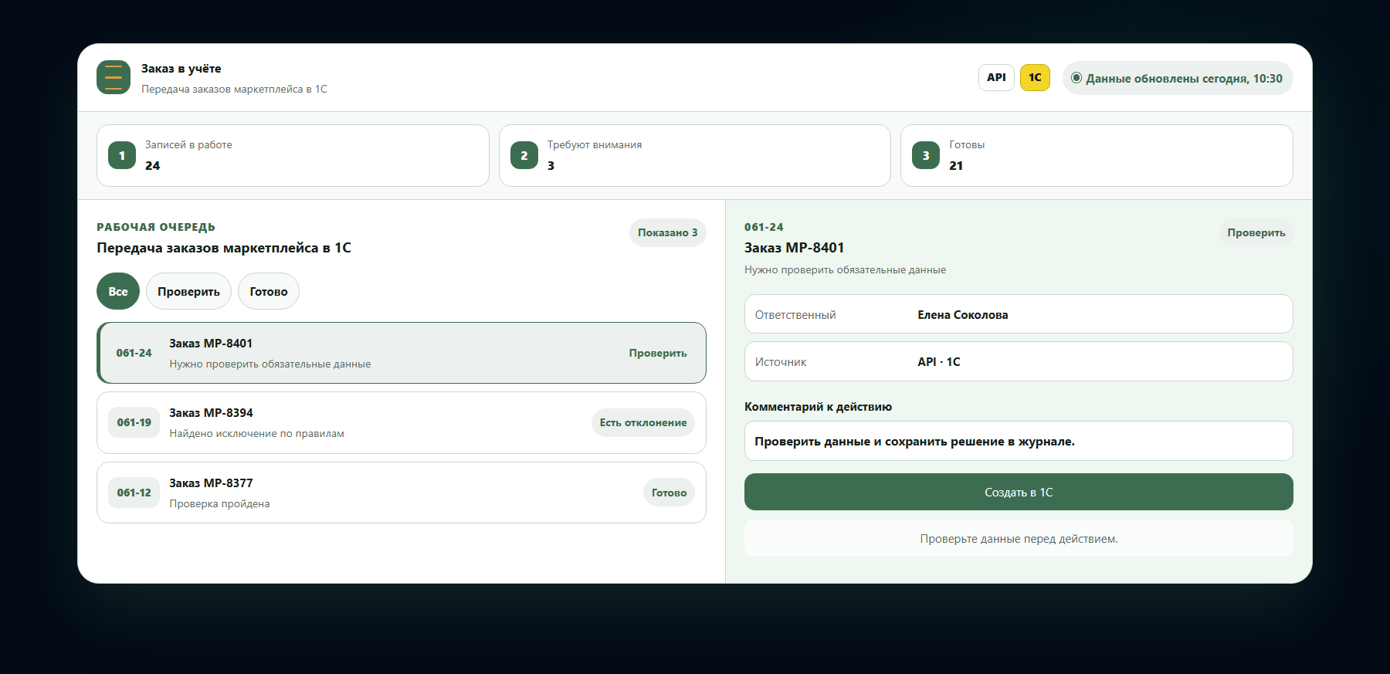The image size is (1390, 674).
Task: Click the 'Рабочая очередь' section label
Action: click(156, 227)
